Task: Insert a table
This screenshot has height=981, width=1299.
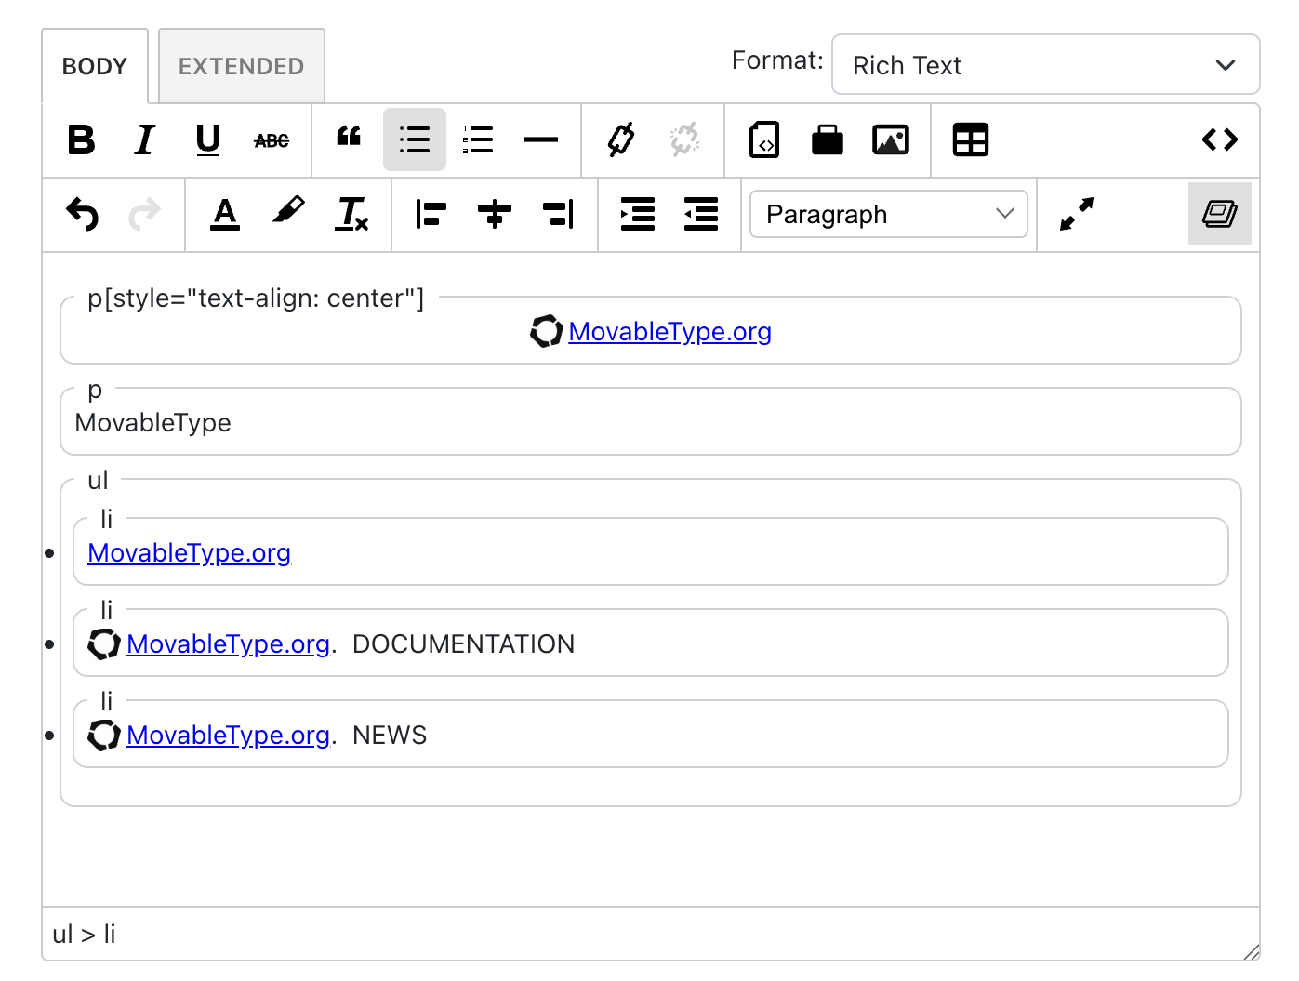Action: click(970, 140)
